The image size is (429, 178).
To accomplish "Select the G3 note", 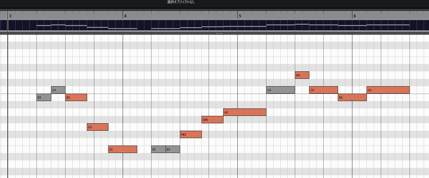I will [97, 127].
